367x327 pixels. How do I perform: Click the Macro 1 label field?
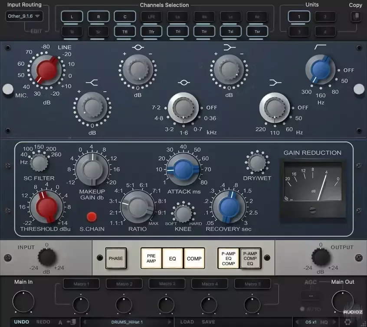tap(81, 284)
